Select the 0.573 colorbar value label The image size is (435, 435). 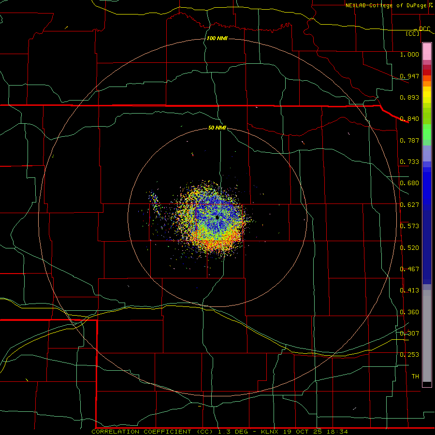(x=409, y=226)
